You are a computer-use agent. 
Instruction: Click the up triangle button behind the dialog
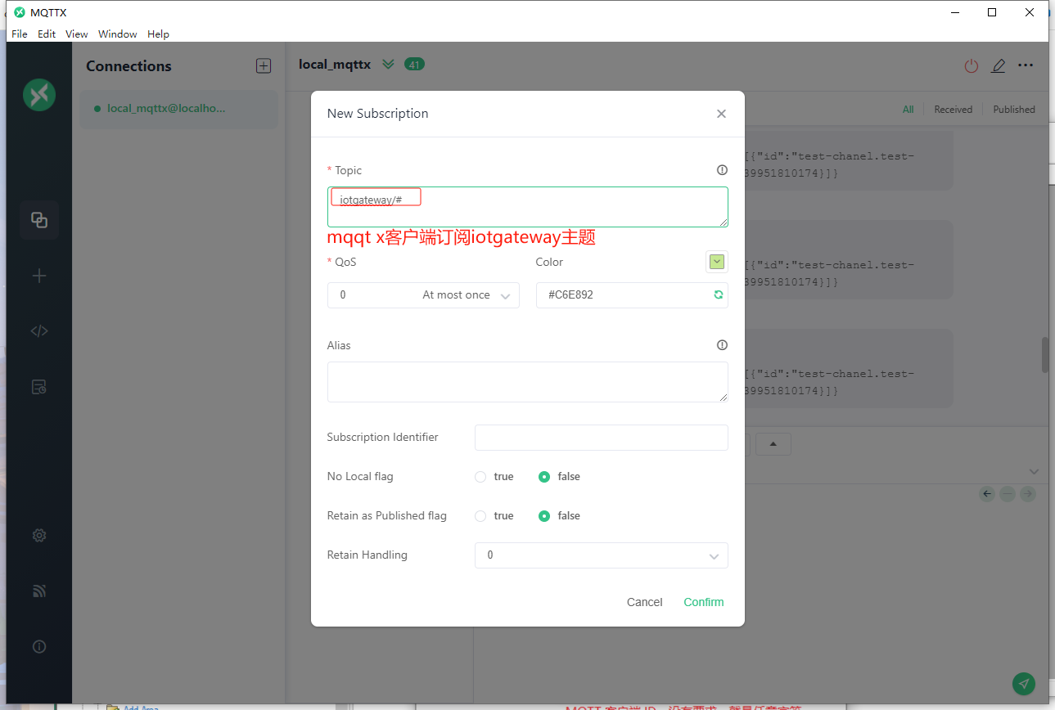[x=773, y=444]
